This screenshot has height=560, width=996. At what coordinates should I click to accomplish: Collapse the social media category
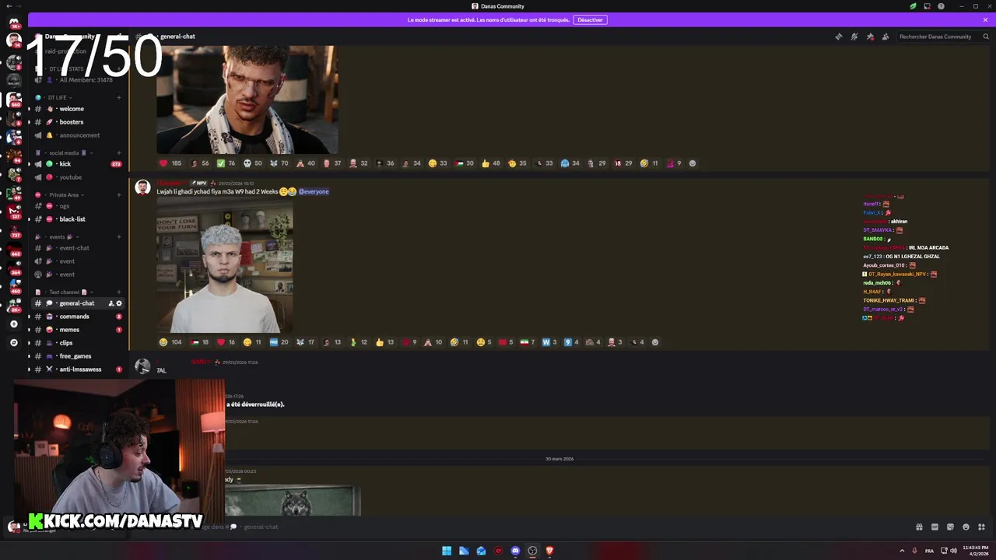[x=64, y=153]
